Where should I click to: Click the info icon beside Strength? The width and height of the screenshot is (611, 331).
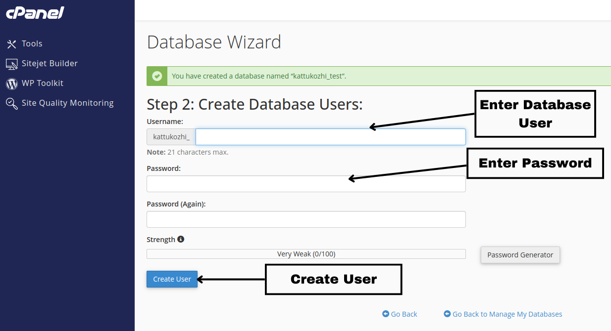coord(181,239)
